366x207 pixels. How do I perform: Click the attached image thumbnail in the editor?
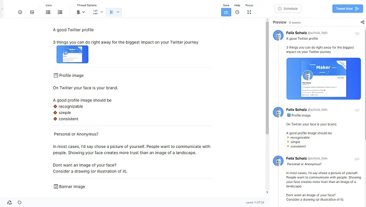[72, 54]
